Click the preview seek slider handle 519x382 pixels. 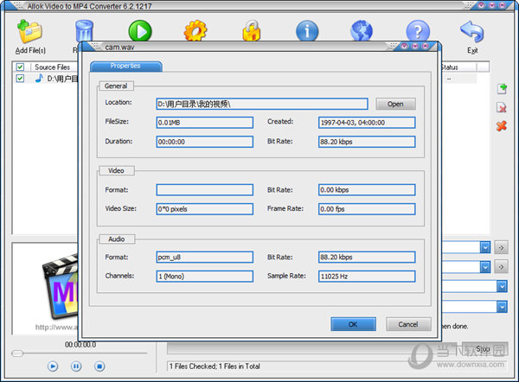[17, 353]
